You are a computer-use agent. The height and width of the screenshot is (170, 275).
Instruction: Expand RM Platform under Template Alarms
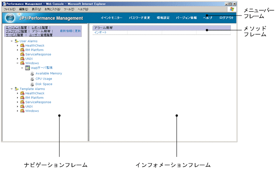(x=17, y=98)
